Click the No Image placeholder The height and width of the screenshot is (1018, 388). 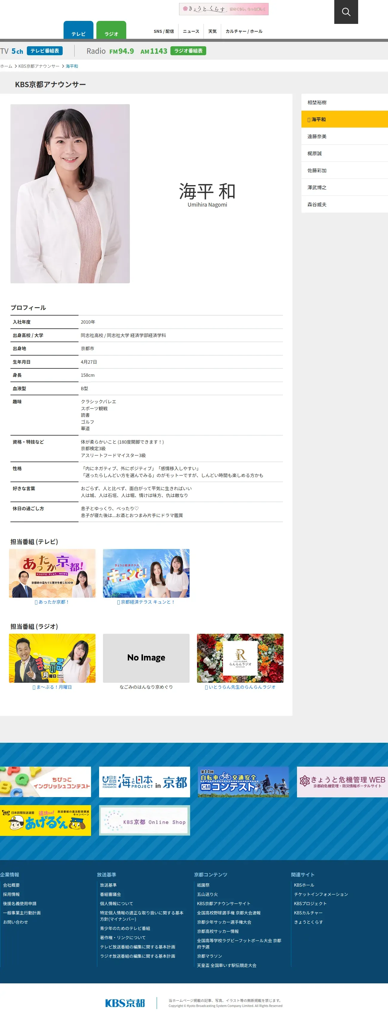(146, 658)
